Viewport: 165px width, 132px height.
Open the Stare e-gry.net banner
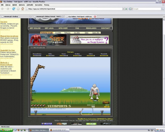click(x=48, y=40)
